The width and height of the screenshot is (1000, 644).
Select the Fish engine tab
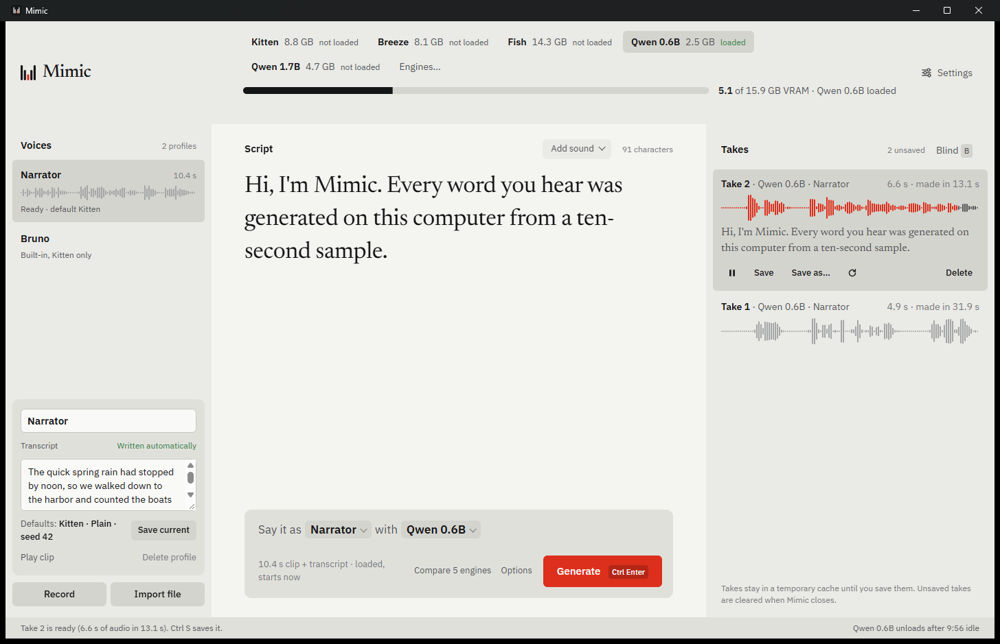coord(560,42)
